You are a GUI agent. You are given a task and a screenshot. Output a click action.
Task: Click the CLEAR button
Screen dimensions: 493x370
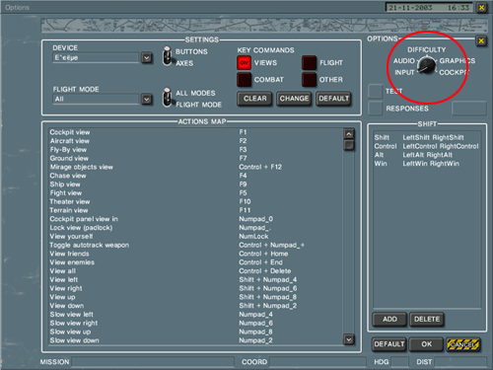tap(254, 99)
